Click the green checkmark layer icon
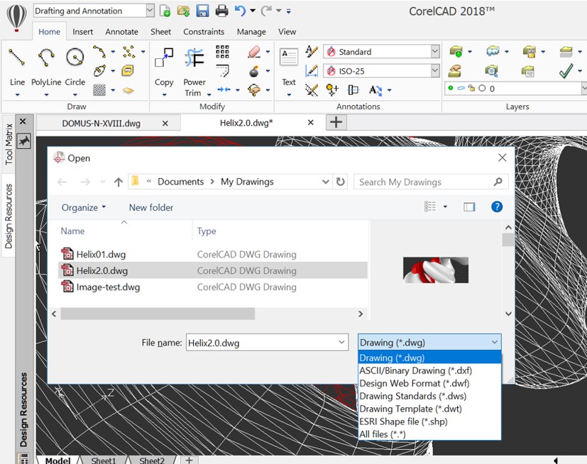 (566, 71)
